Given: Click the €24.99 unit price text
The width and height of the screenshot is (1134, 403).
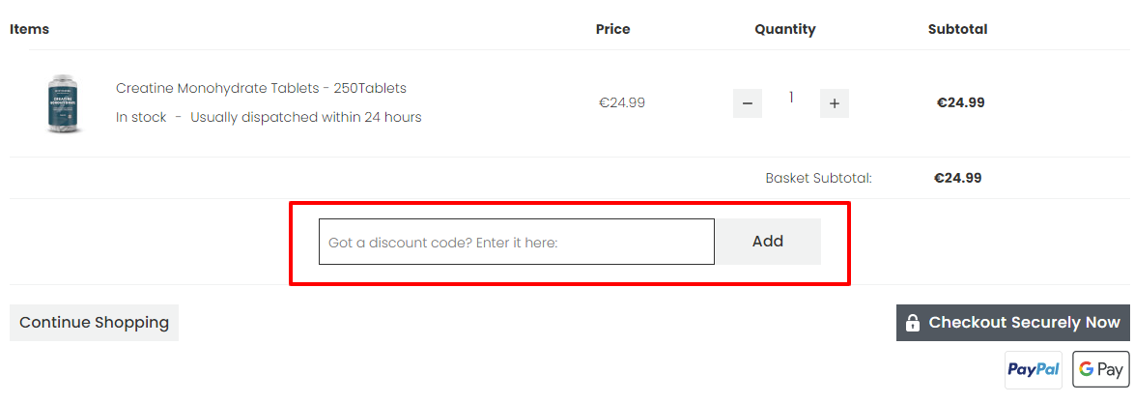Looking at the screenshot, I should tap(622, 102).
